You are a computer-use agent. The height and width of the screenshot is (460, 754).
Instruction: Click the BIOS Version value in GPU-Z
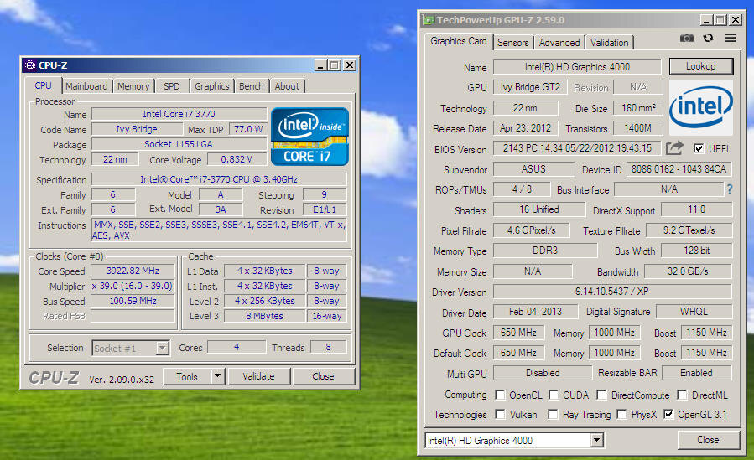coord(577,148)
